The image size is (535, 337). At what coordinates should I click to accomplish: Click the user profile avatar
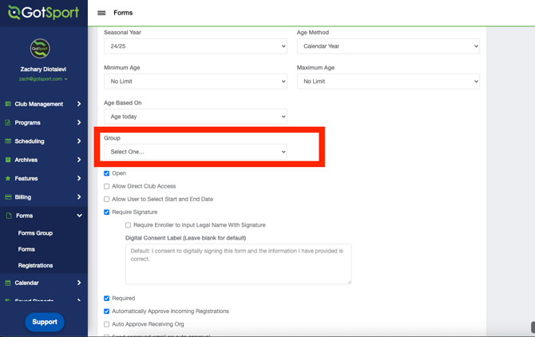tap(40, 49)
